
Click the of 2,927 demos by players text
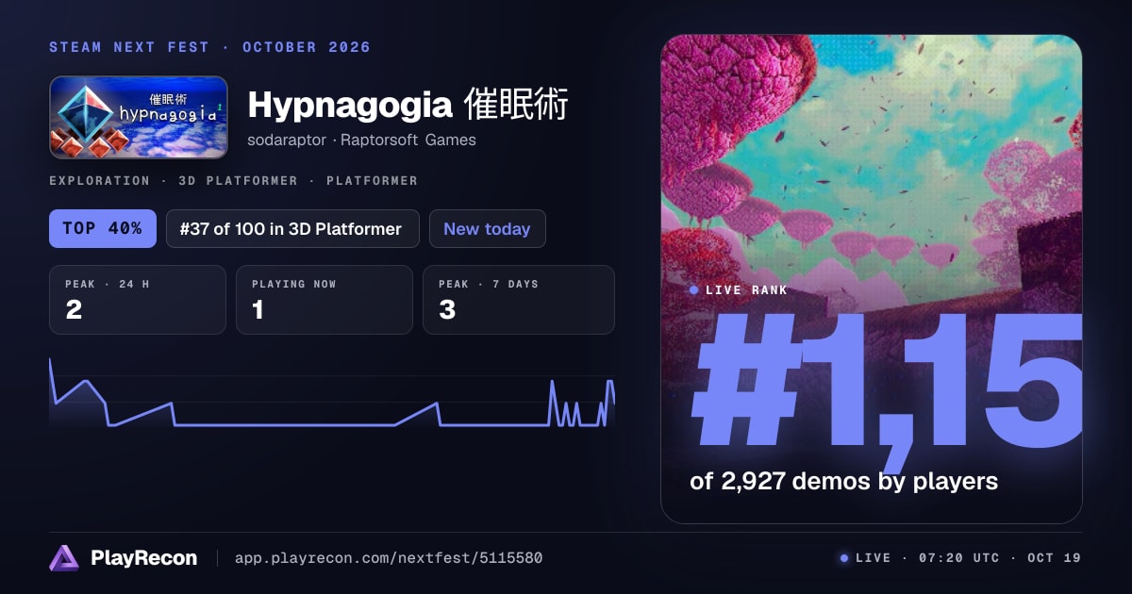[x=843, y=481]
